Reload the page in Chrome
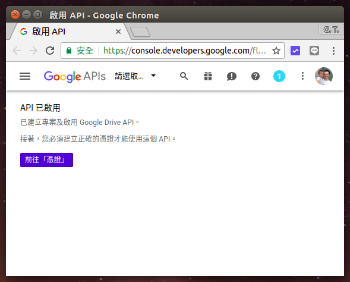The width and height of the screenshot is (350, 282). (50, 51)
